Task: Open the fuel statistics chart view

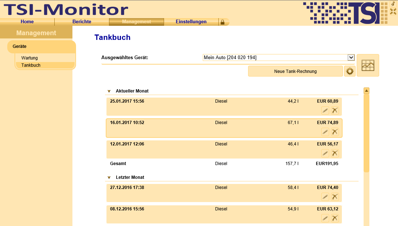Action: pos(368,65)
